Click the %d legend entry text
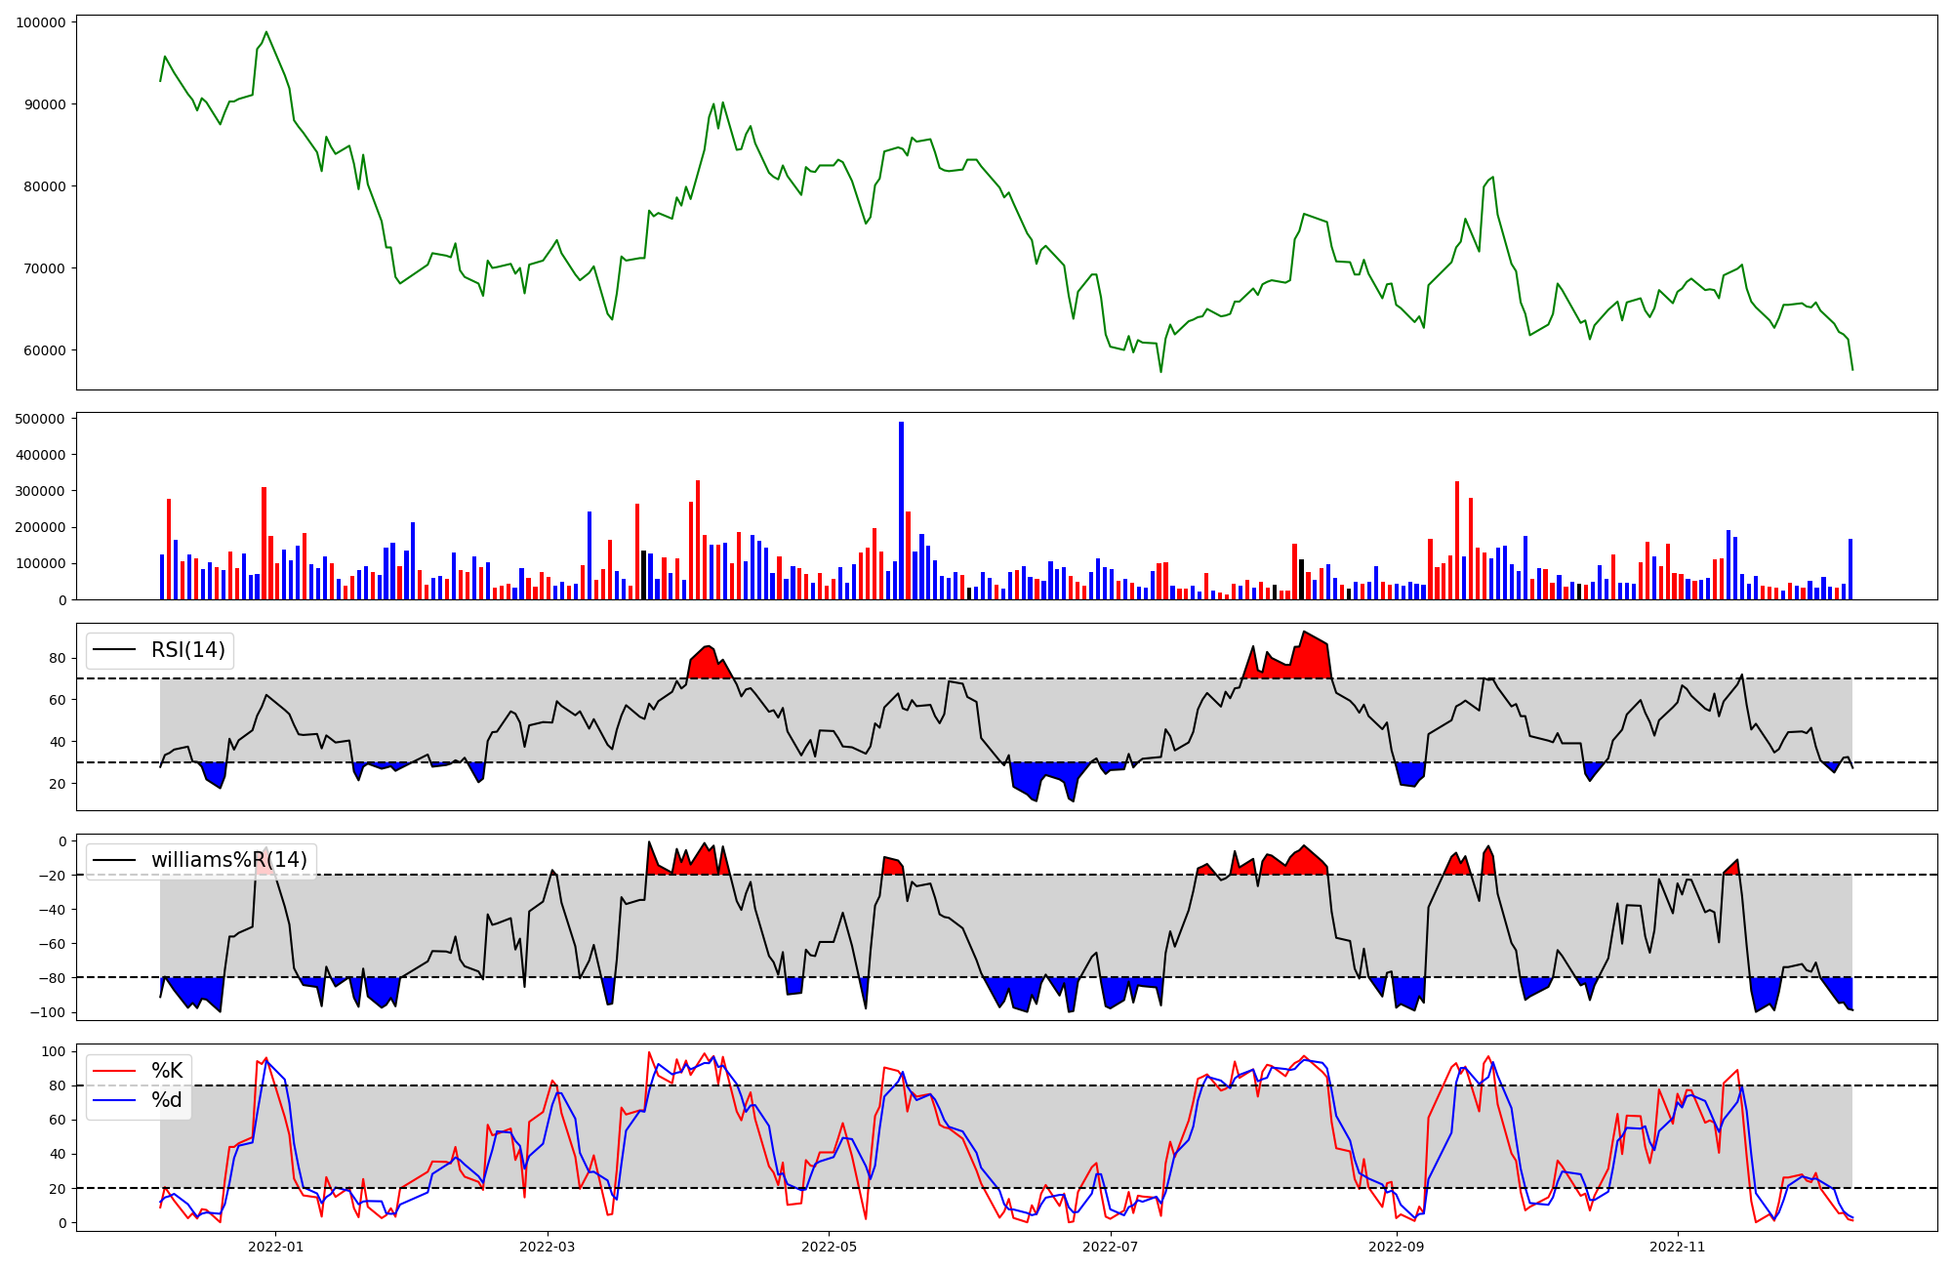This screenshot has width=1952, height=1269. [x=166, y=1100]
